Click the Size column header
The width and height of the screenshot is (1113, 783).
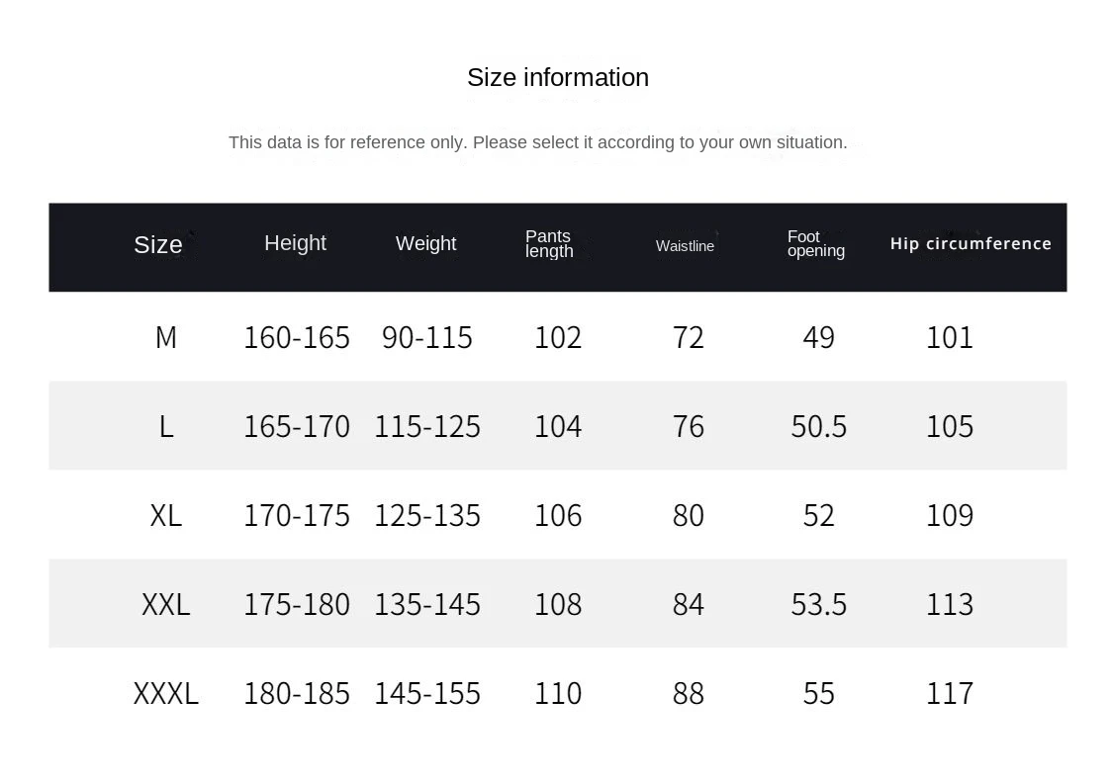(x=158, y=244)
